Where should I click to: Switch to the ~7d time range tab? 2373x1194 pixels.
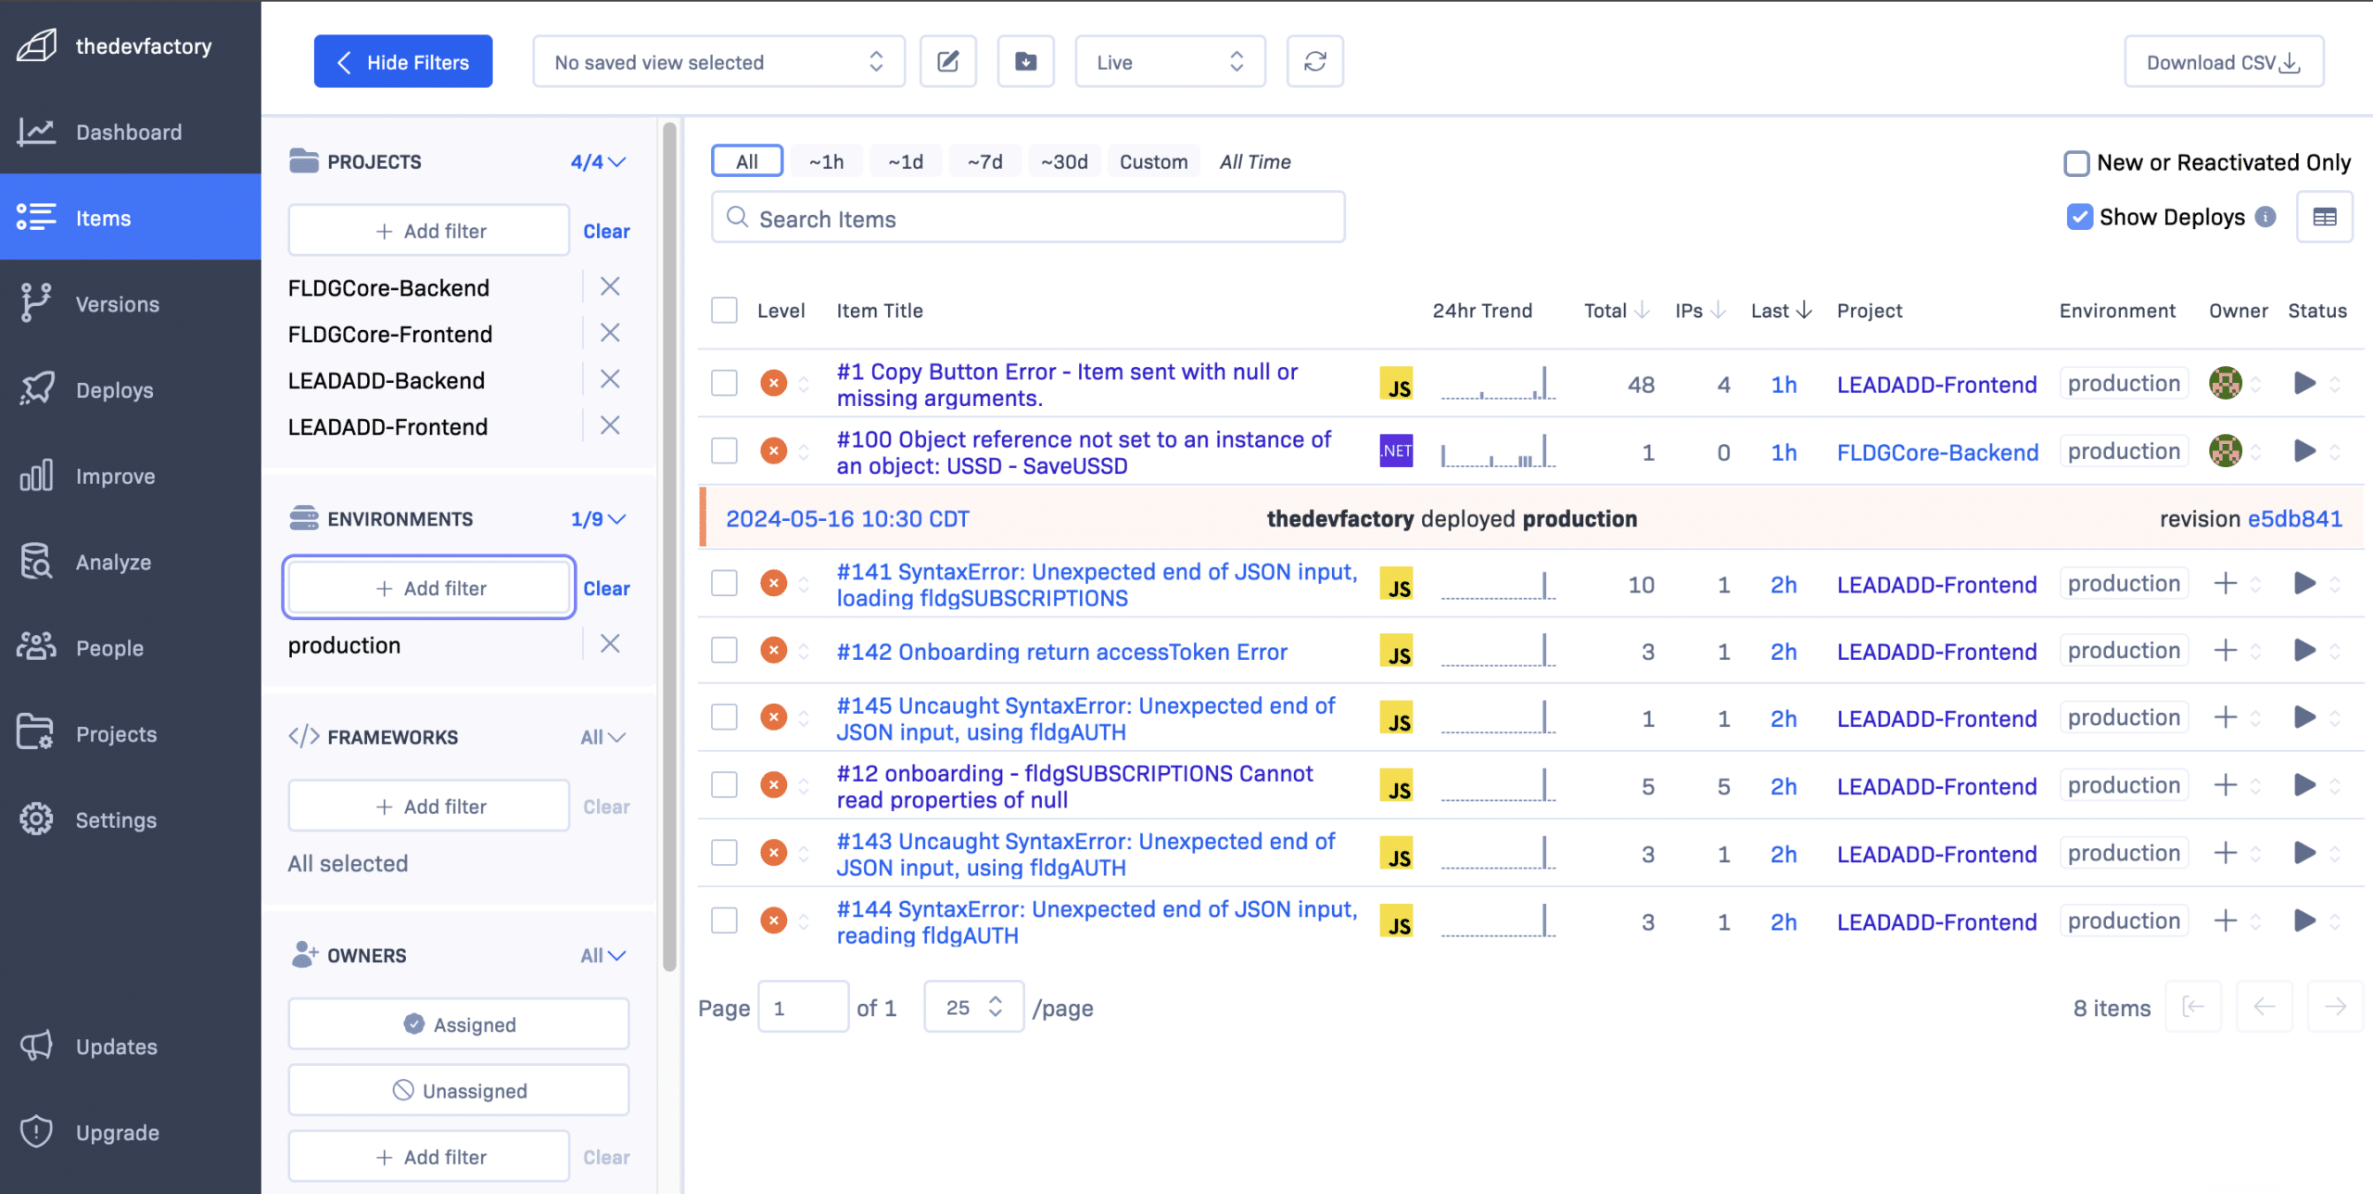[x=984, y=160]
